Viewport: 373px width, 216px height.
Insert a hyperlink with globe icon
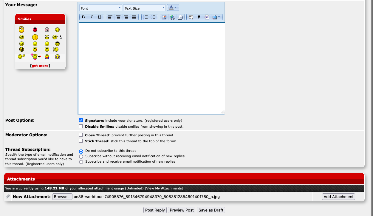pyautogui.click(x=172, y=17)
